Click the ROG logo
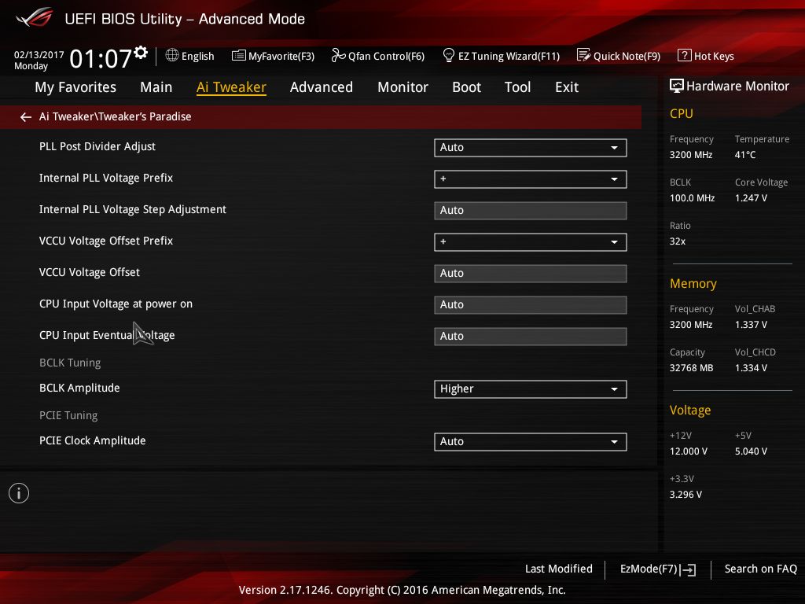This screenshot has height=604, width=805. pos(35,17)
